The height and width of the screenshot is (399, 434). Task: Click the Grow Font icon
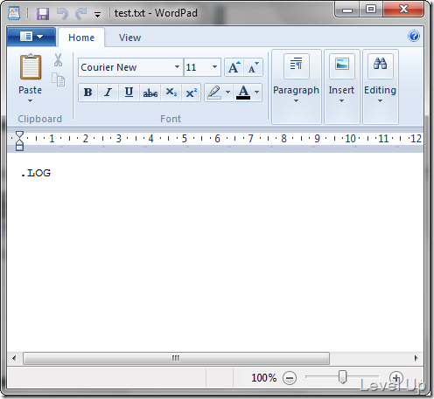(x=234, y=67)
